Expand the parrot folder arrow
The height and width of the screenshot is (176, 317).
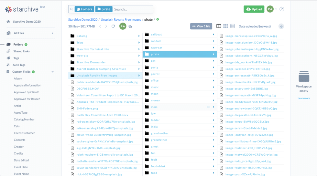click(x=213, y=74)
